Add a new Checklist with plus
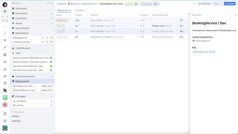 (51, 18)
